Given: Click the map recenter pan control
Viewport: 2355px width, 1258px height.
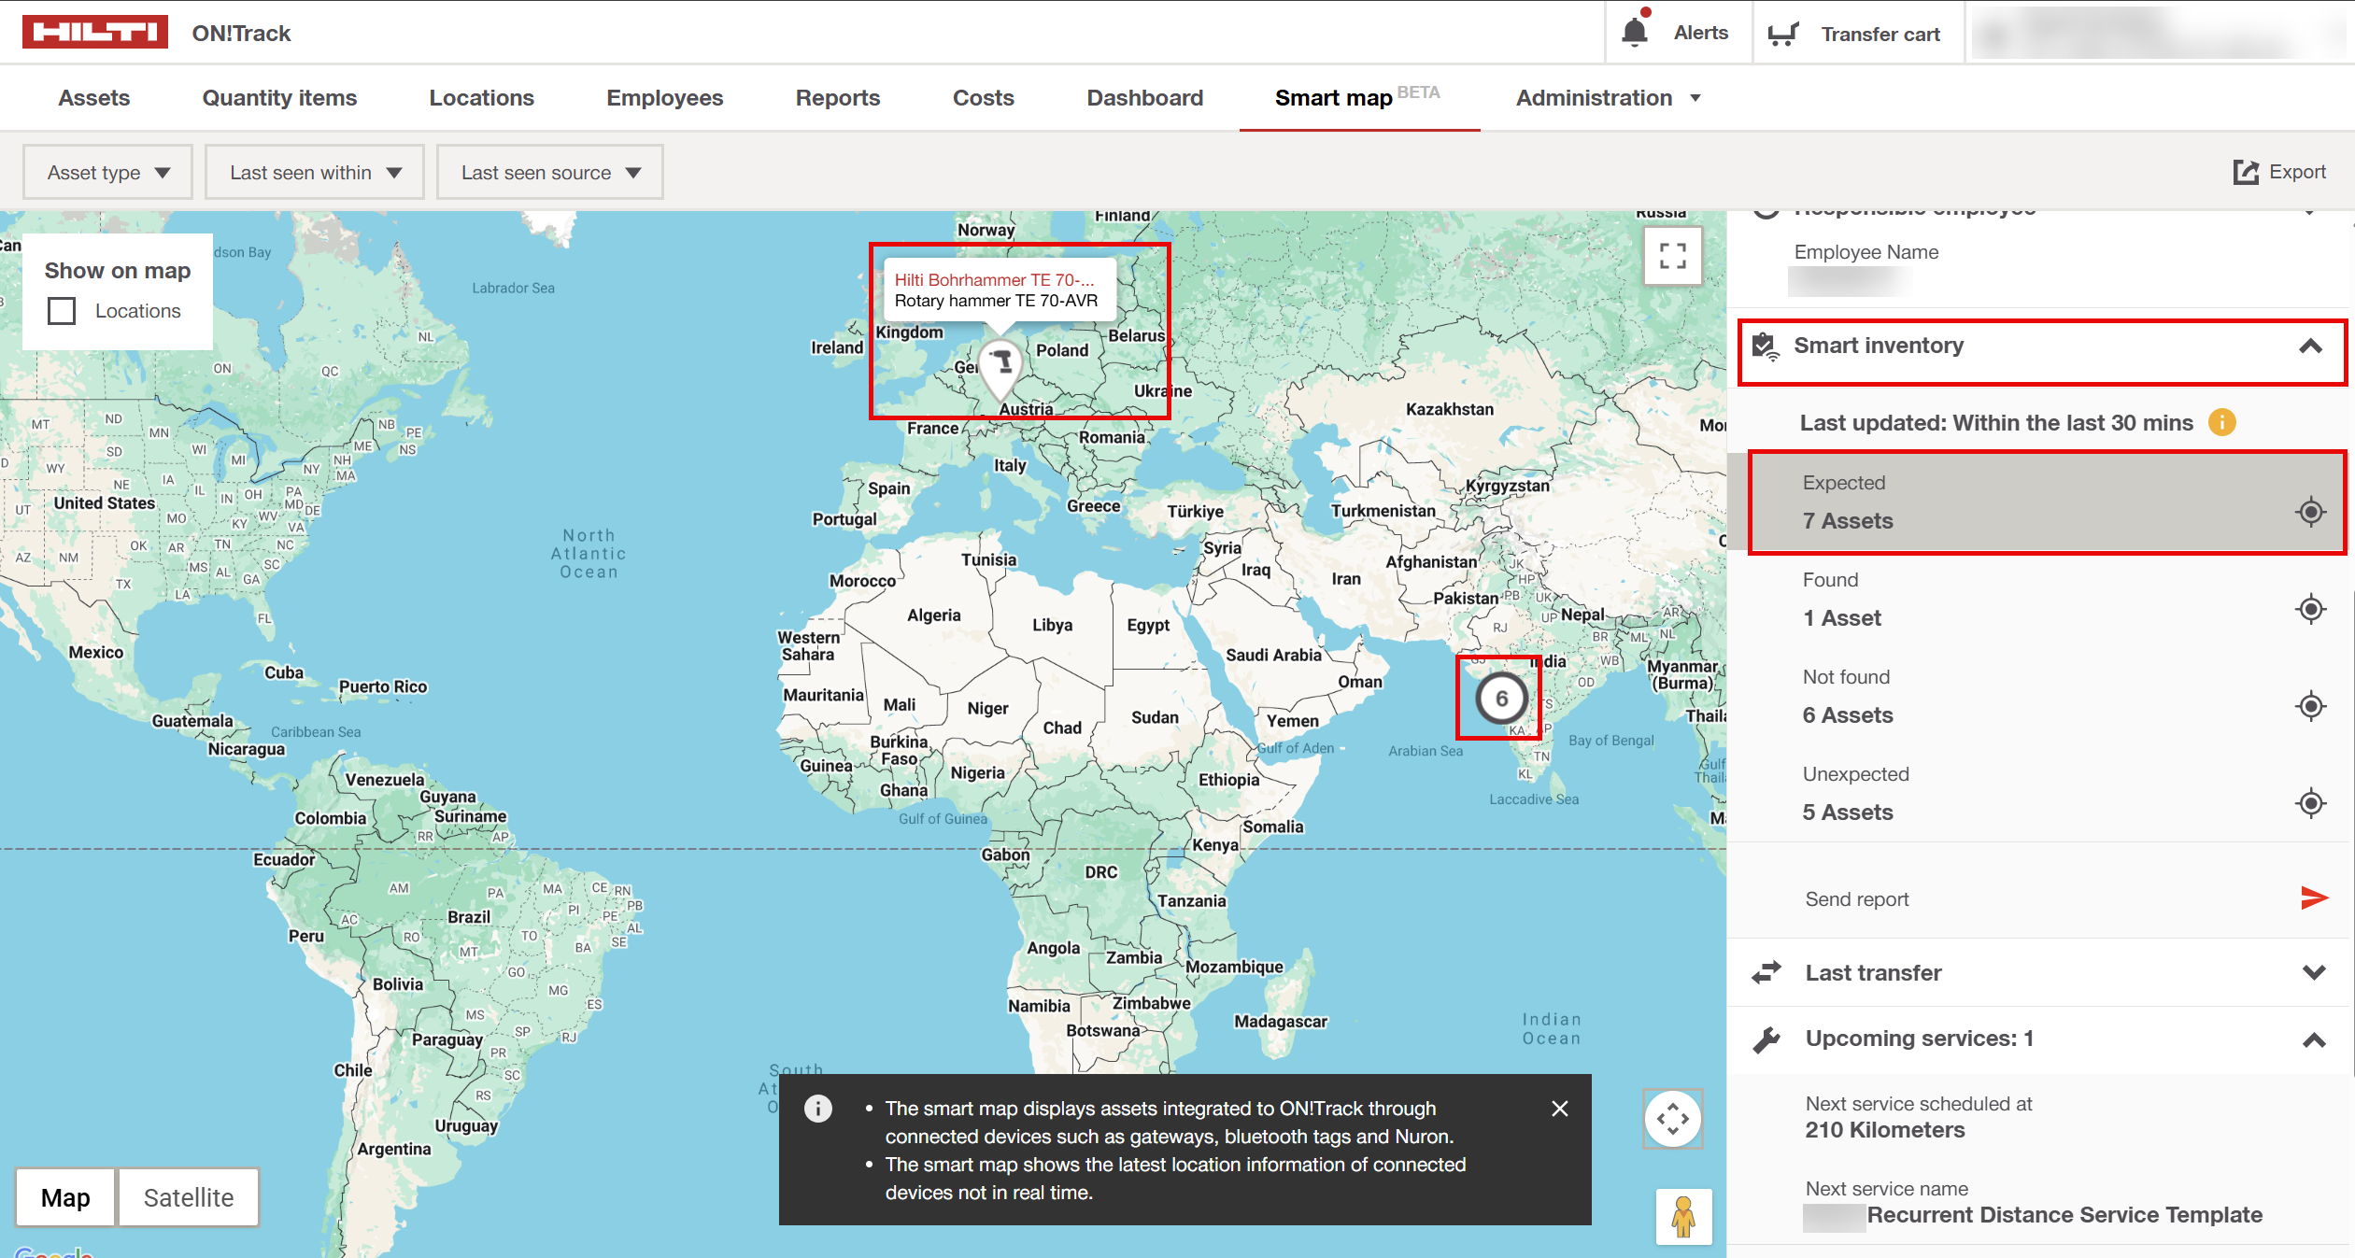Looking at the screenshot, I should (1672, 1118).
